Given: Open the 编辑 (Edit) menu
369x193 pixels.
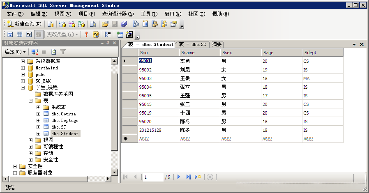Looking at the screenshot, I should pos(39,14).
